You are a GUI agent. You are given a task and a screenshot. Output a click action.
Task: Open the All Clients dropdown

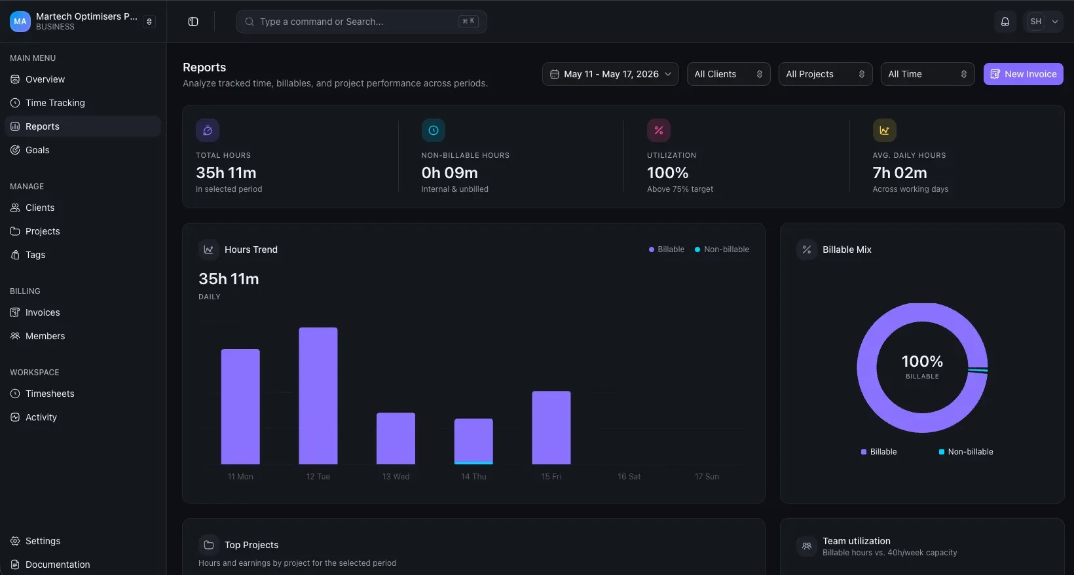point(728,74)
